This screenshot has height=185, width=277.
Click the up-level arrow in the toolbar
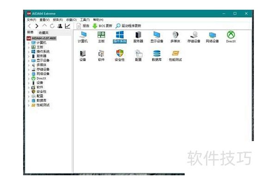click(x=44, y=26)
